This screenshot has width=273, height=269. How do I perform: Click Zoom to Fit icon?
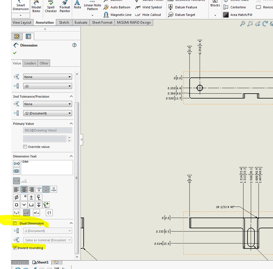point(242,23)
